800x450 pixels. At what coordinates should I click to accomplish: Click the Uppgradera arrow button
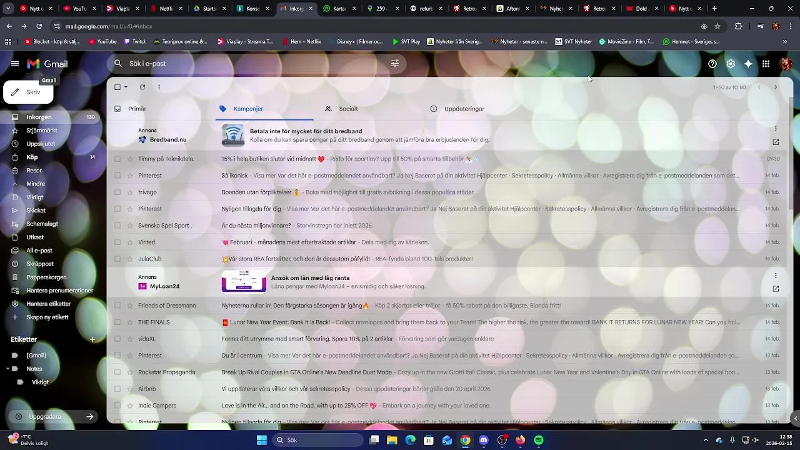pyautogui.click(x=90, y=417)
